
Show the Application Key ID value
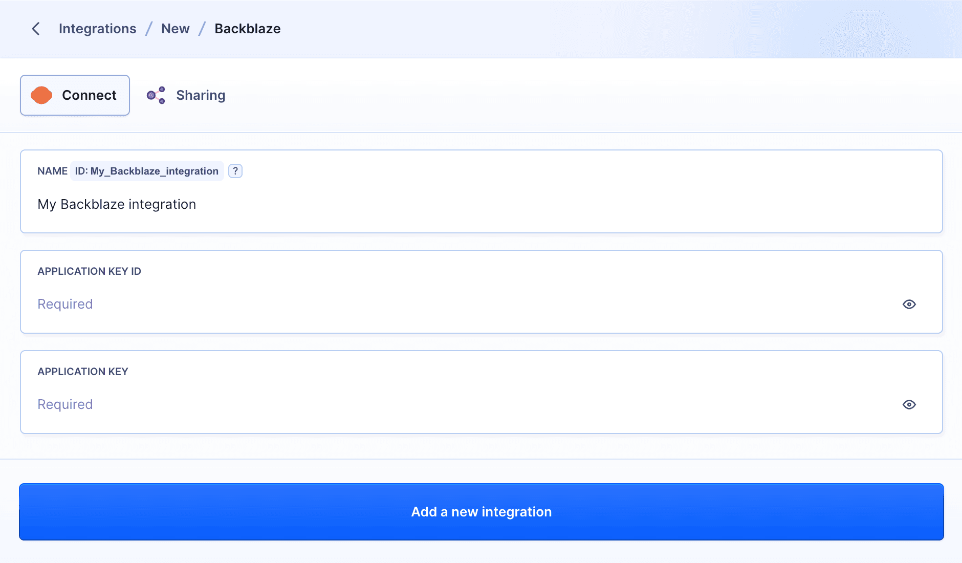point(909,305)
